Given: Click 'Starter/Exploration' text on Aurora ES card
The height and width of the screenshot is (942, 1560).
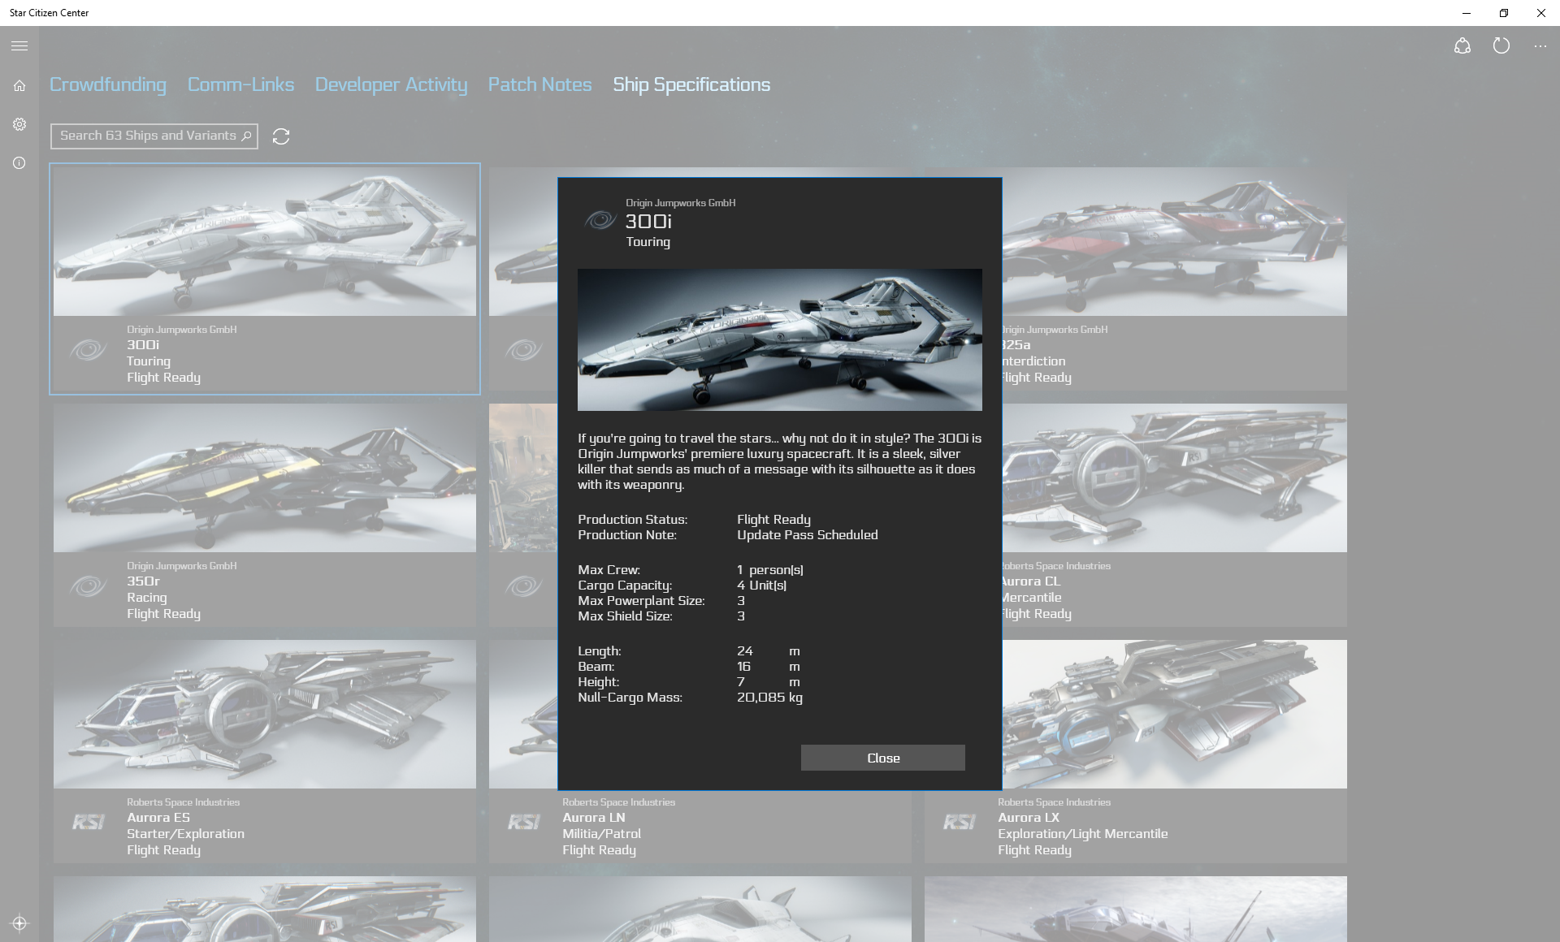Looking at the screenshot, I should (185, 834).
